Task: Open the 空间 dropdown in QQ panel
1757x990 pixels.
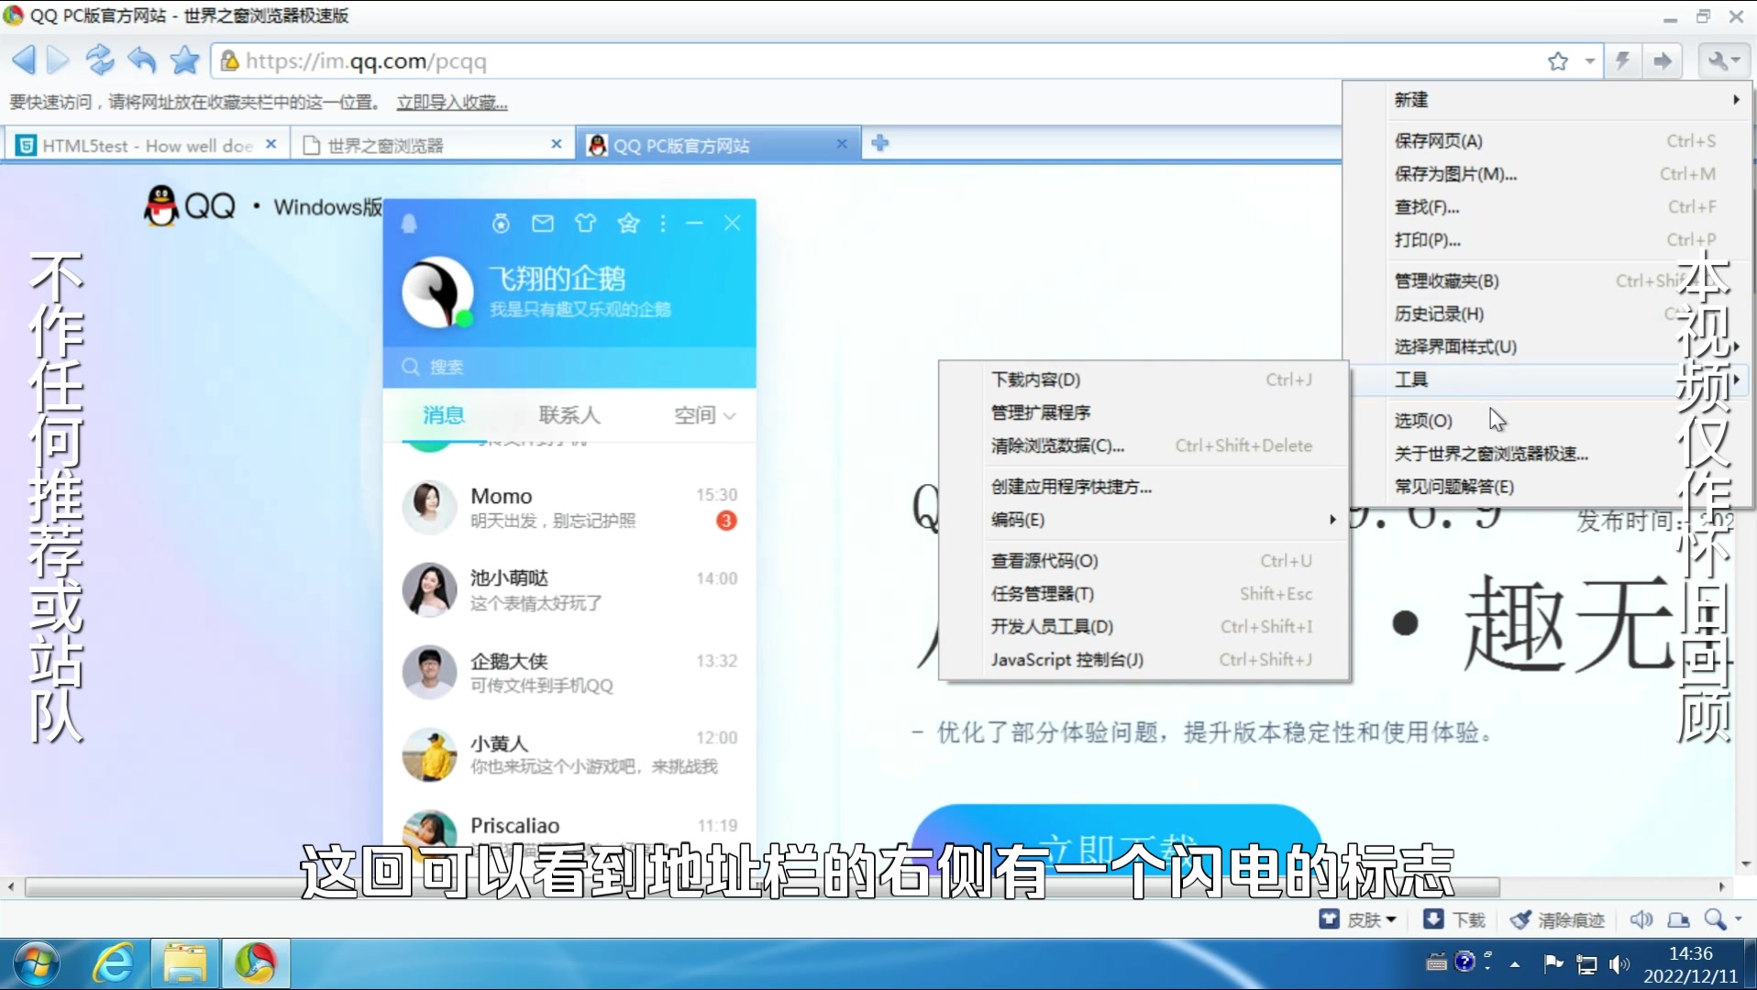Action: coord(704,415)
